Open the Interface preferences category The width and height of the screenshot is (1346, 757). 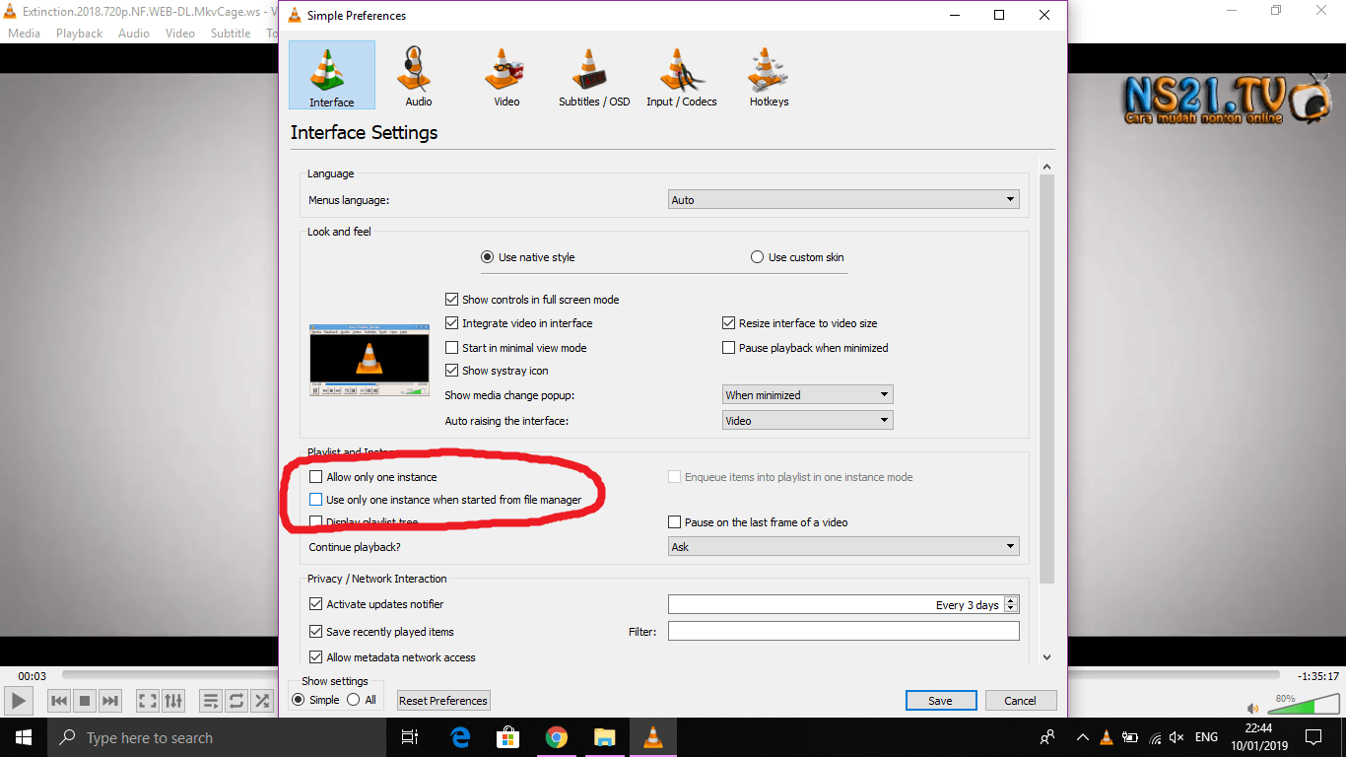tap(332, 75)
